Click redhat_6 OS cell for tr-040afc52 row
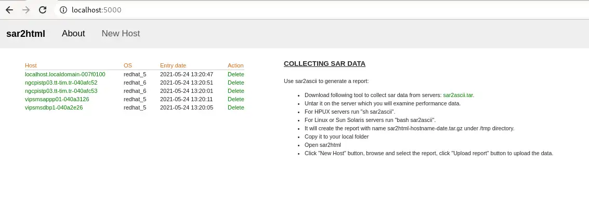 135,83
